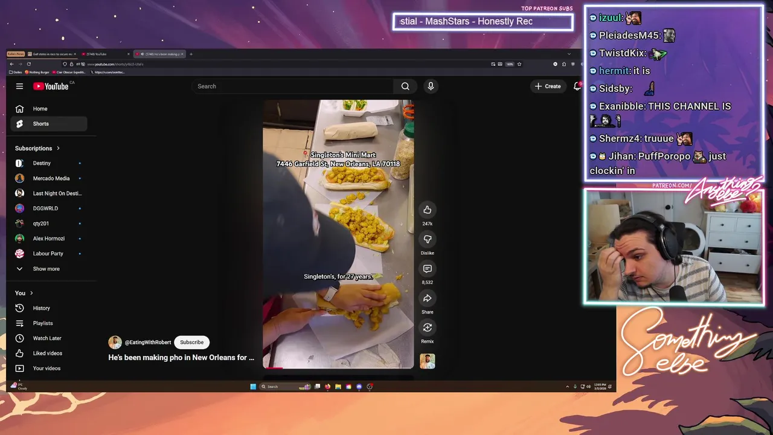Open Liked videos list
Screen dimensions: 773x435
coord(49,353)
